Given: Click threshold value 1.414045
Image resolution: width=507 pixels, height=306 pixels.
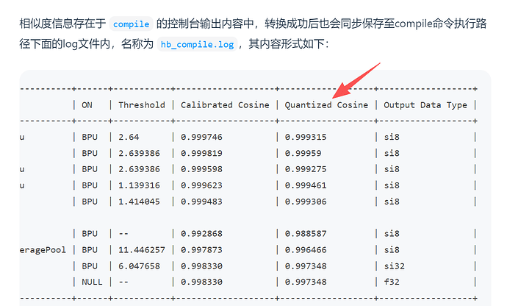Looking at the screenshot, I should (x=139, y=202).
